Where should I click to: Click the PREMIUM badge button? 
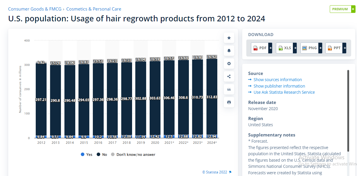point(342,9)
